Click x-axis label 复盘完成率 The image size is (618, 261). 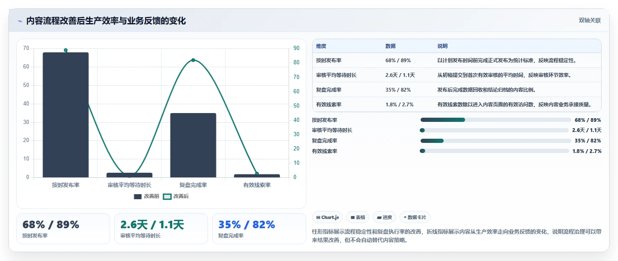tap(193, 185)
